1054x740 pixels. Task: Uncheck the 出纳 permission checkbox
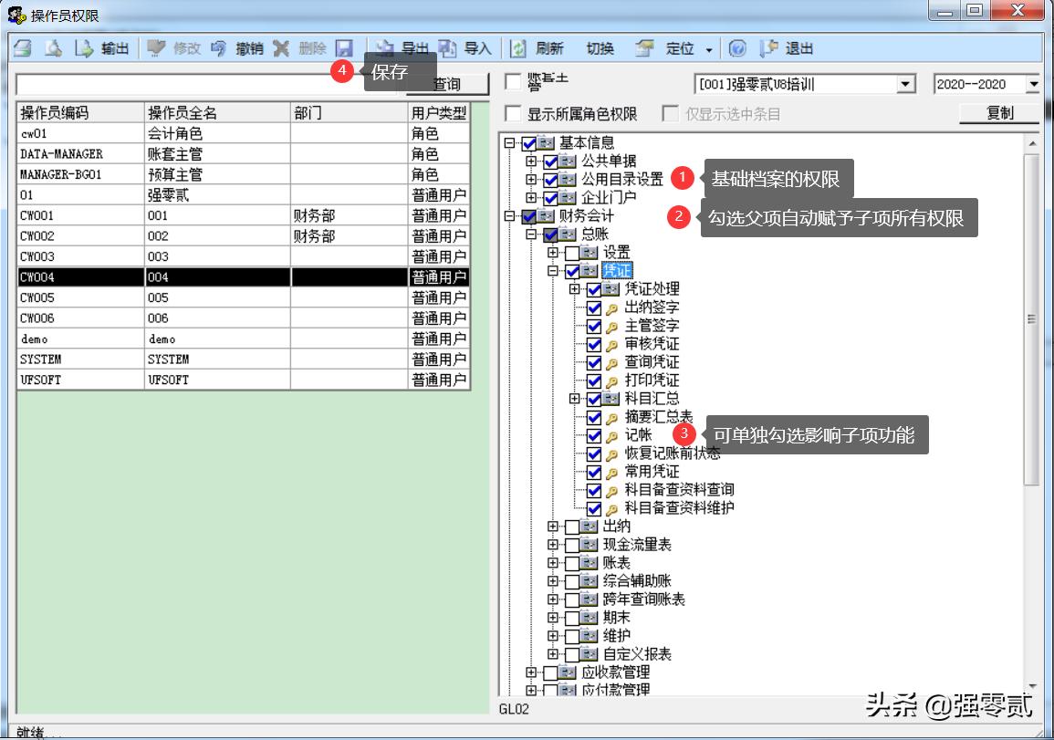[571, 526]
